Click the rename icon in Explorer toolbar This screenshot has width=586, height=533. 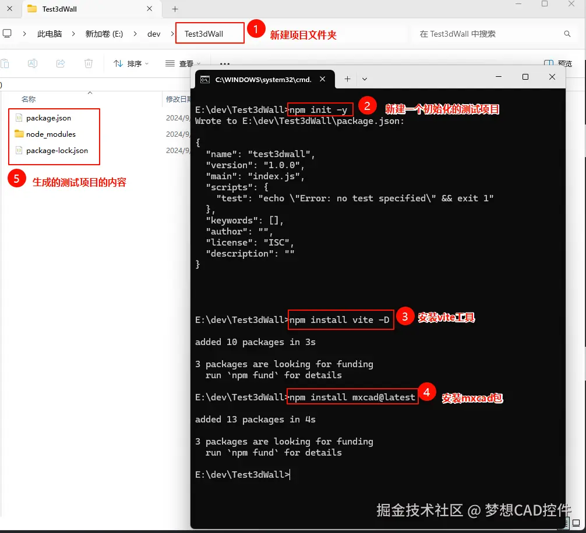[33, 63]
